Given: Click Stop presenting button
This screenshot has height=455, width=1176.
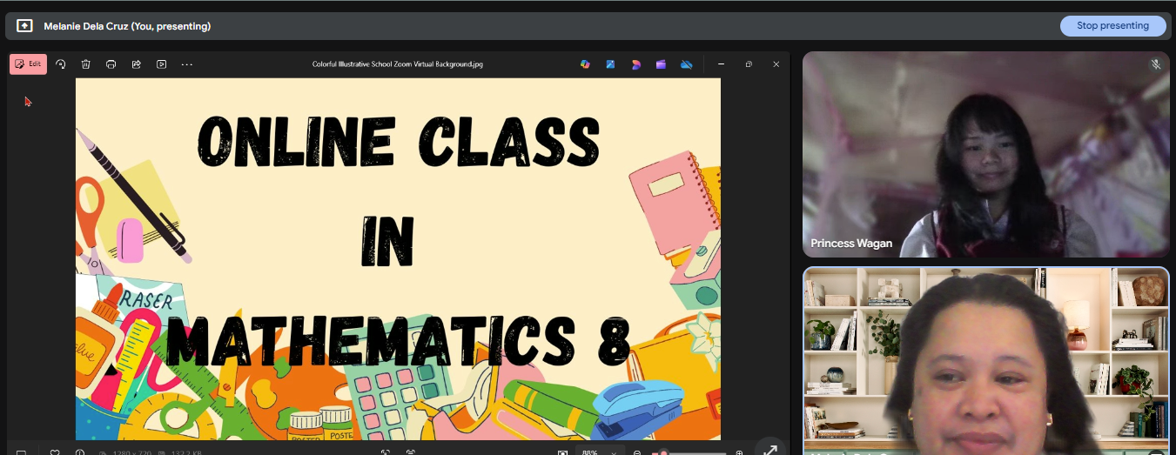Looking at the screenshot, I should tap(1112, 25).
